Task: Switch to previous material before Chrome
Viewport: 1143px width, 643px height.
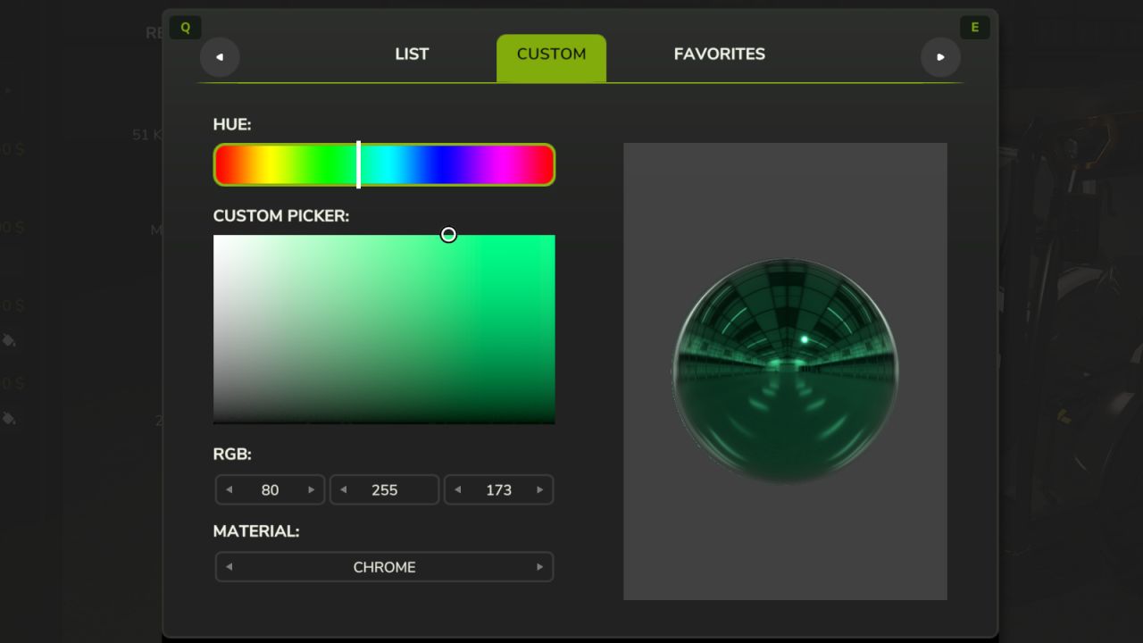Action: (229, 567)
